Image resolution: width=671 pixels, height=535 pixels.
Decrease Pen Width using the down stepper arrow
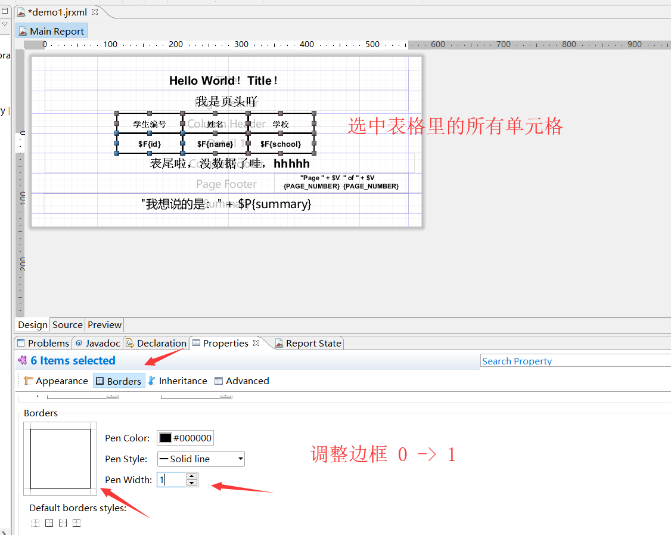191,483
